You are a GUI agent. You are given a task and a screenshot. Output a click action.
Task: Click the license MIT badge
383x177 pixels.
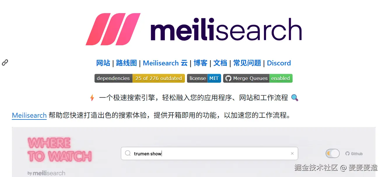[204, 78]
